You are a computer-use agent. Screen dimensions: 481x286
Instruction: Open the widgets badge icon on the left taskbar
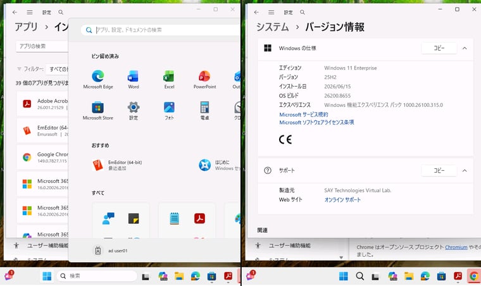9,276
